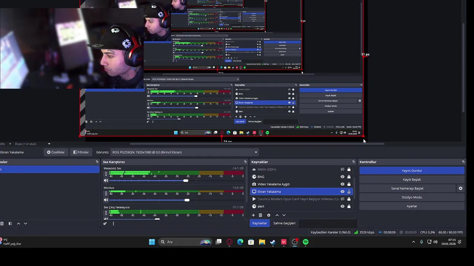Hide the Ekran Yakalama source
Screen dimensions: 474x266
(x=343, y=191)
